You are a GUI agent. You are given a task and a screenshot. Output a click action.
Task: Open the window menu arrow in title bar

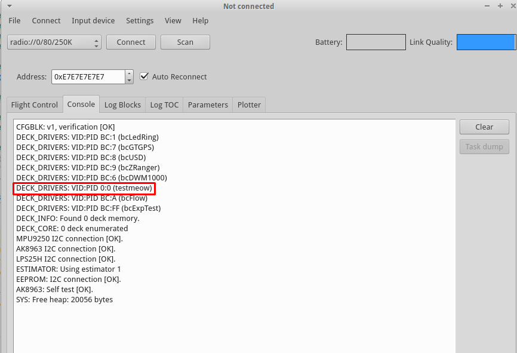[x=9, y=6]
